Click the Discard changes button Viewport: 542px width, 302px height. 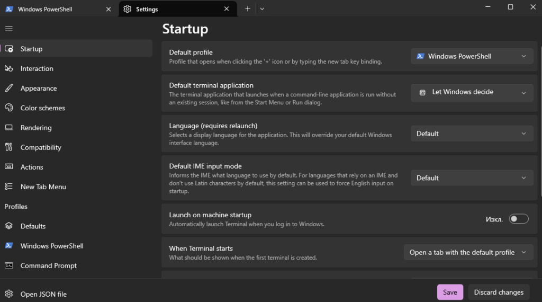click(x=499, y=292)
